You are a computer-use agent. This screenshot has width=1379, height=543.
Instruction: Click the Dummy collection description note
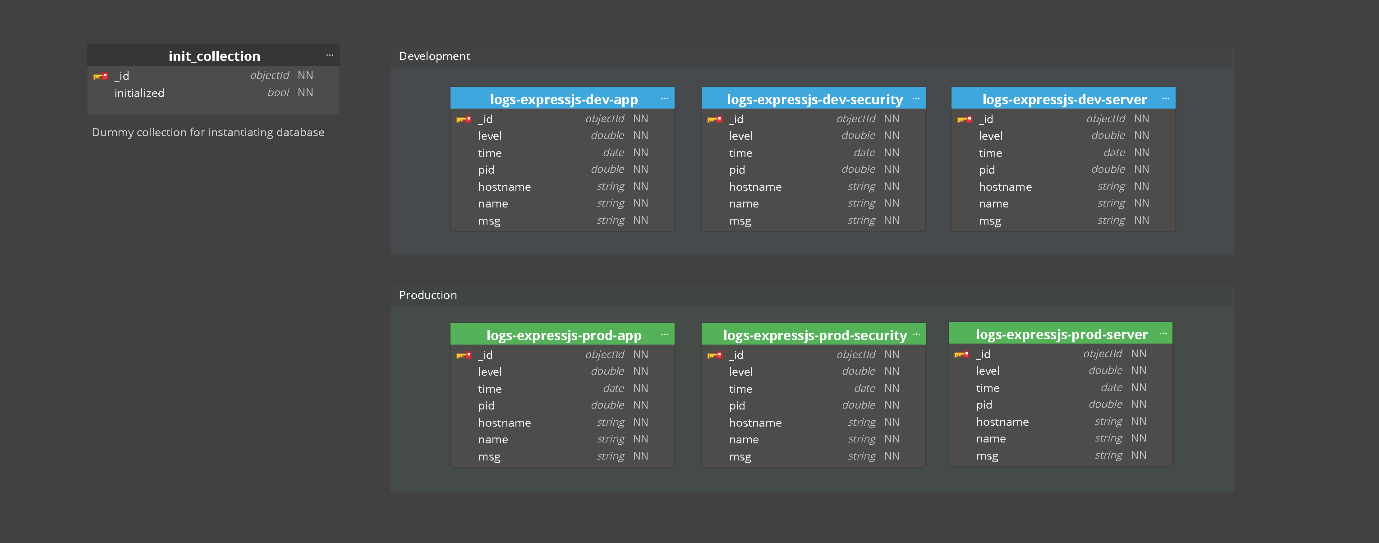pos(208,132)
